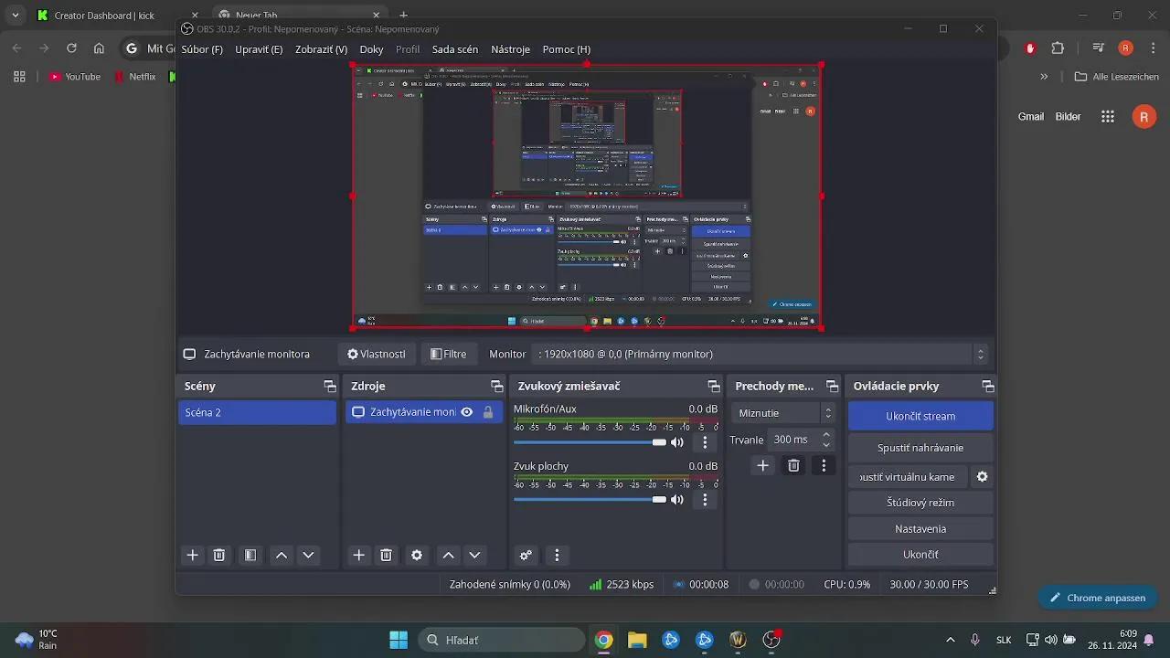This screenshot has width=1170, height=658.
Task: Open advanced audio settings gears icon
Action: coord(526,555)
